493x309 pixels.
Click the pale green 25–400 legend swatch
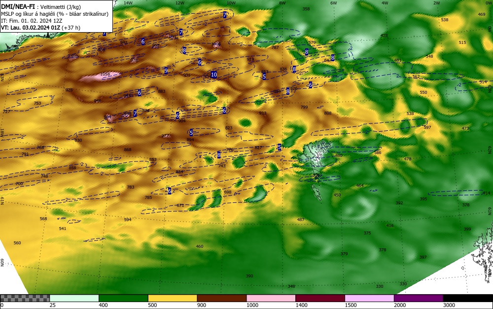tap(74, 298)
